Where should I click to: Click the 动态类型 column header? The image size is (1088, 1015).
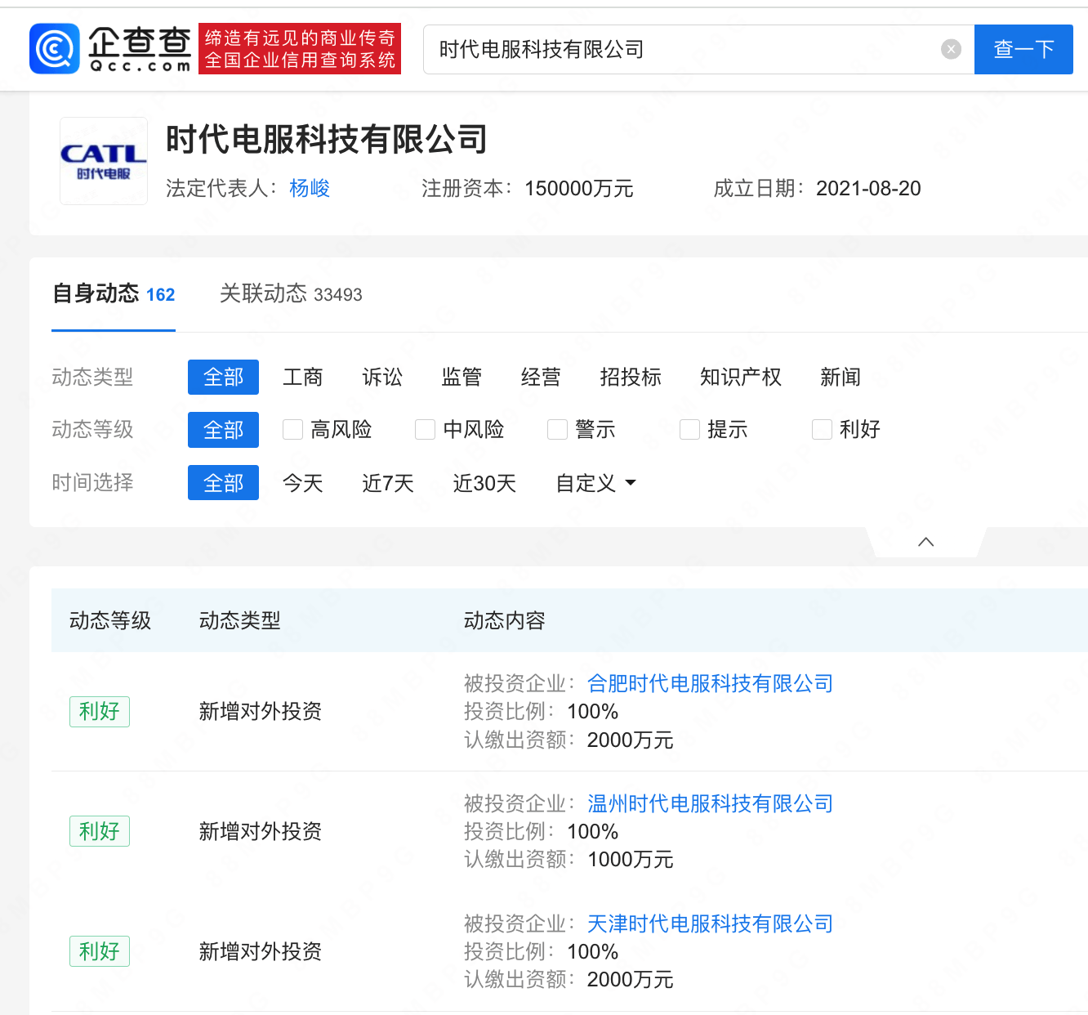tap(240, 621)
